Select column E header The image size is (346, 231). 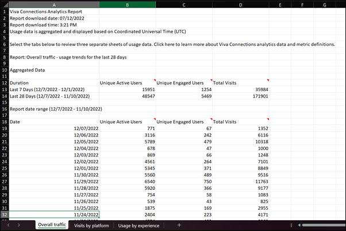coord(280,5)
